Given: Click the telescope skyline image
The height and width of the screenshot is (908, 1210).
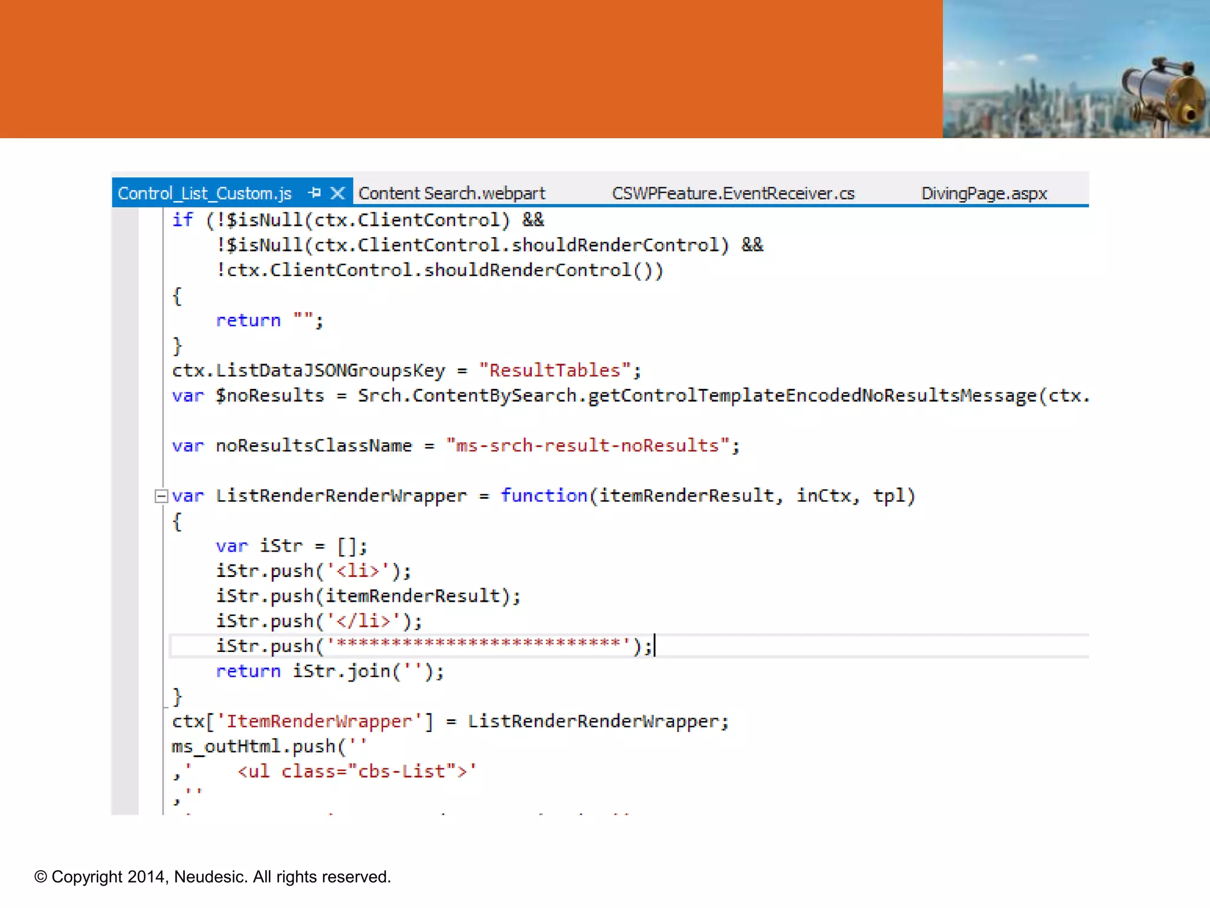Looking at the screenshot, I should (x=1075, y=69).
